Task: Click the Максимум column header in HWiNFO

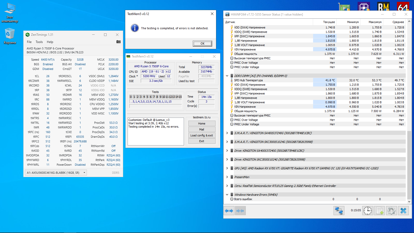Action: tap(372, 22)
